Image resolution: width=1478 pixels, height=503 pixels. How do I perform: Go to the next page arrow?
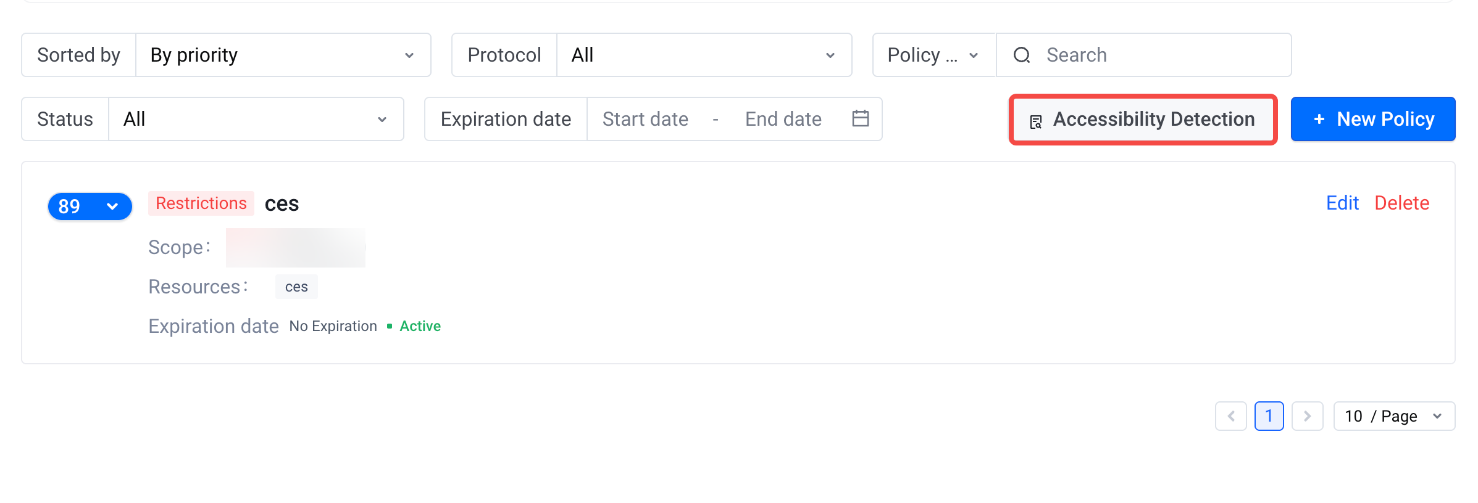pos(1307,416)
